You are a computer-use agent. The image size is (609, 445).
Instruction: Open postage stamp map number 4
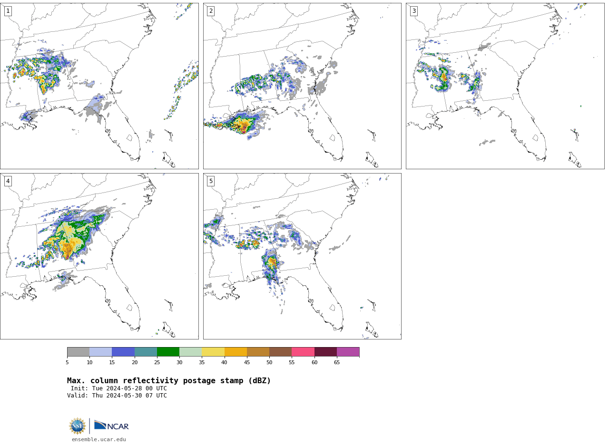(99, 256)
